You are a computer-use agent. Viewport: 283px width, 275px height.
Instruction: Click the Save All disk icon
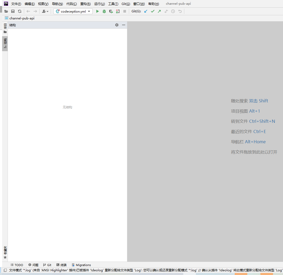pyautogui.click(x=13, y=11)
